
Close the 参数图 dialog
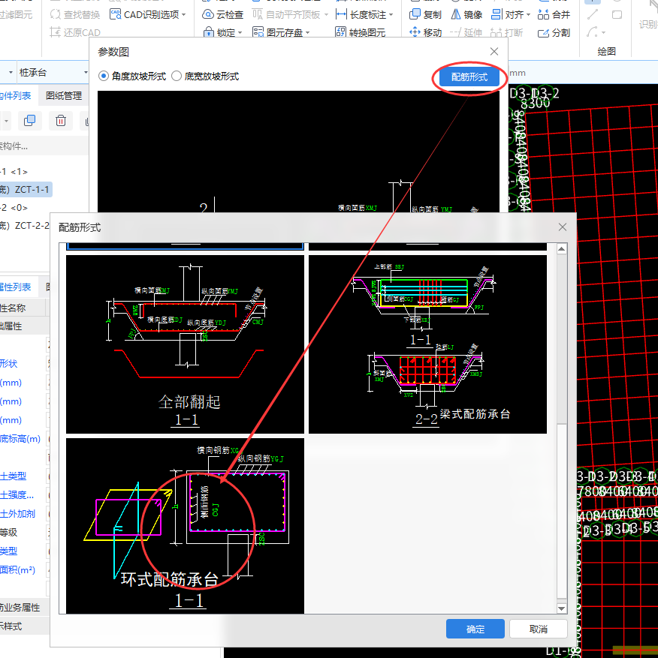[494, 51]
